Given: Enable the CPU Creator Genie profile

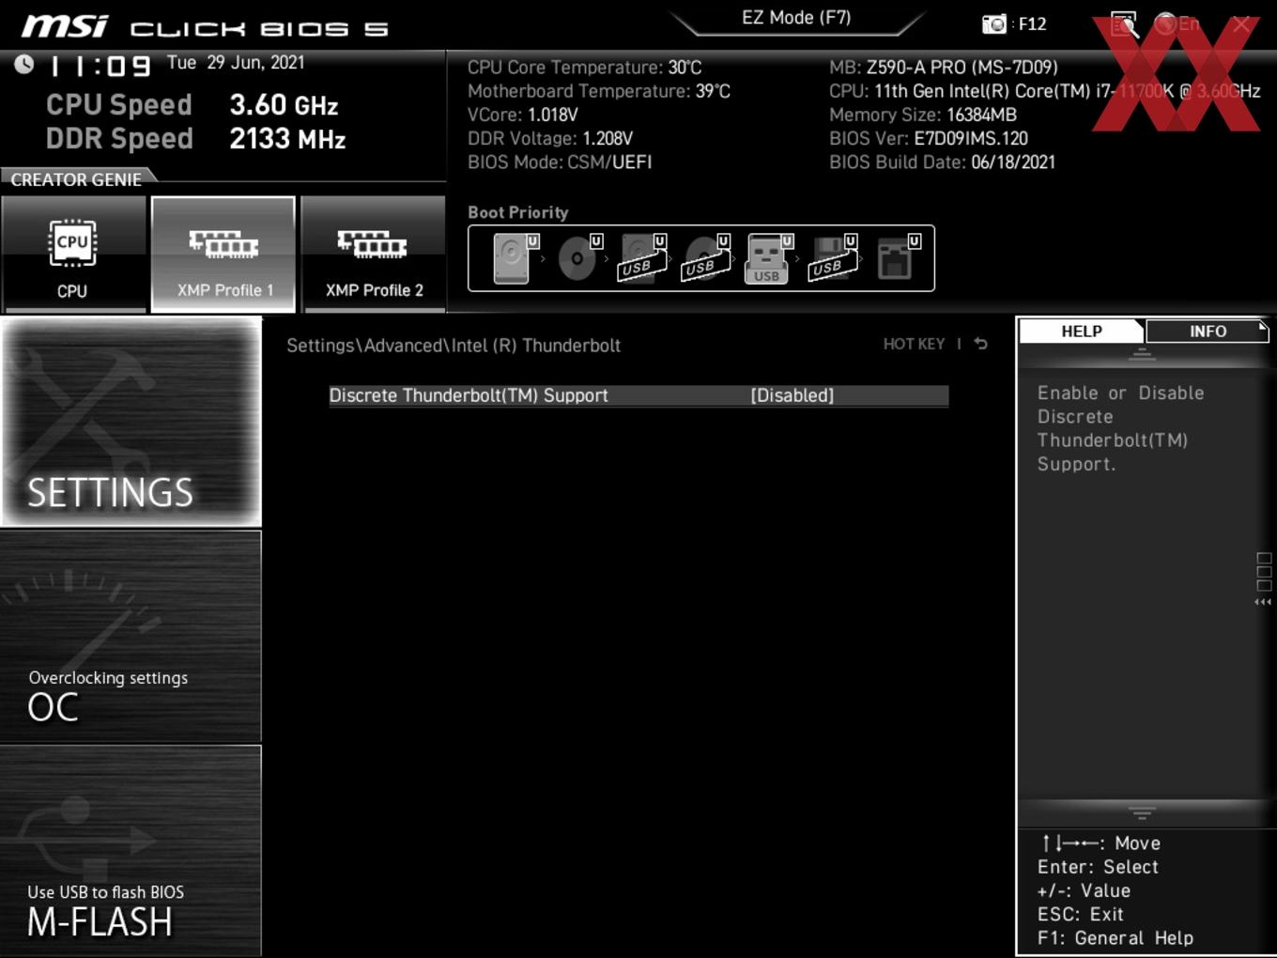Looking at the screenshot, I should (x=73, y=254).
